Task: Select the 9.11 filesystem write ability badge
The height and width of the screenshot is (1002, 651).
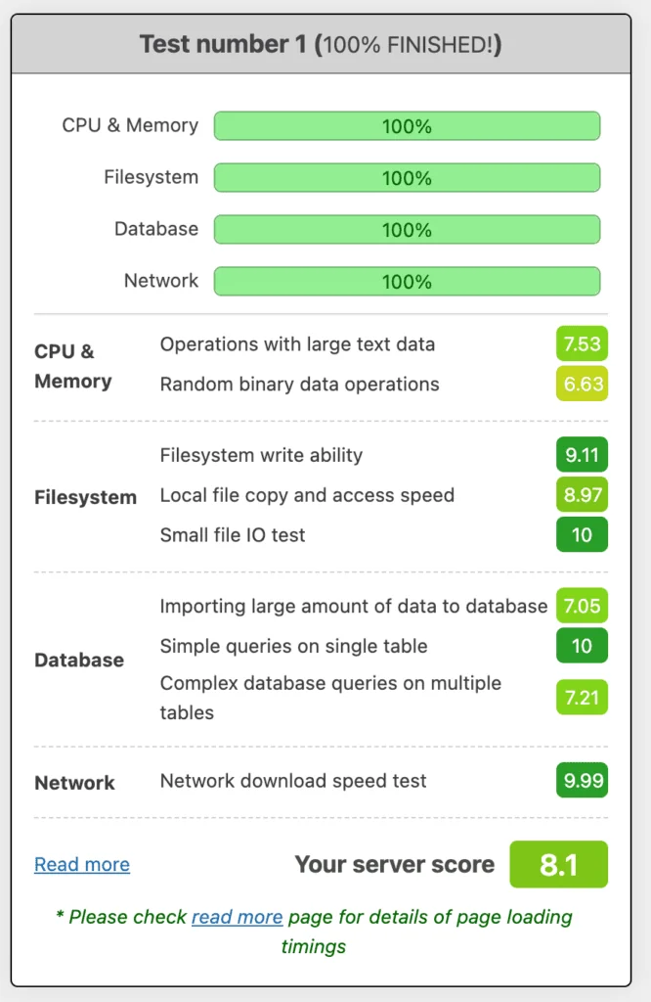Action: 582,455
